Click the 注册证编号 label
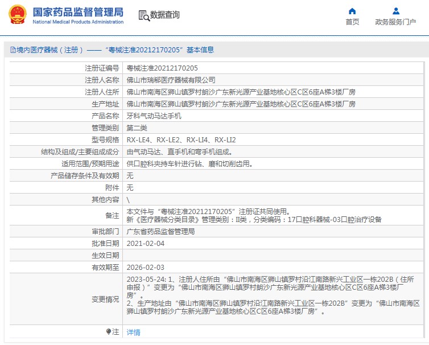 [x=102, y=68]
